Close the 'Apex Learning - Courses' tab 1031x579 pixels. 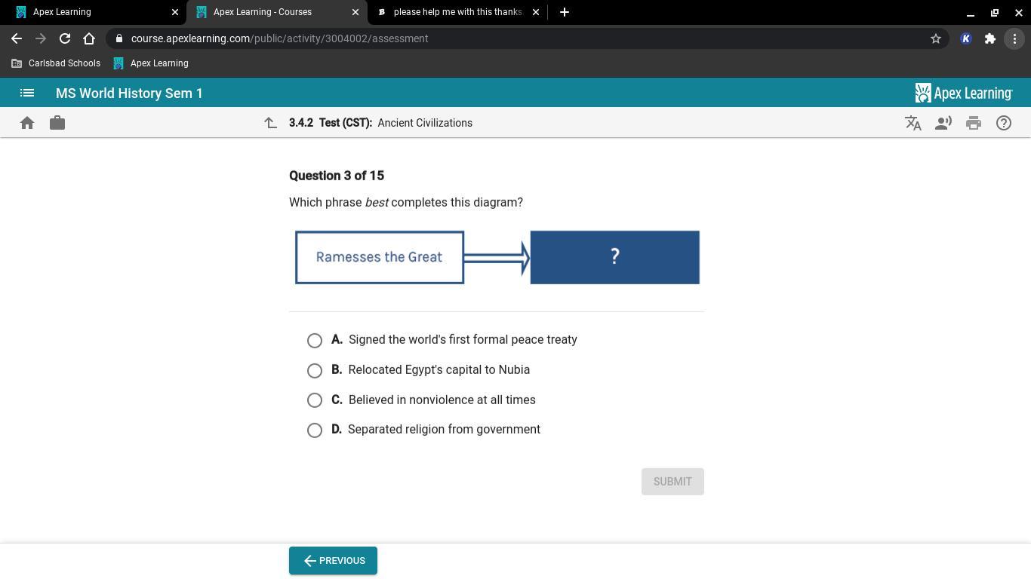[x=355, y=12]
